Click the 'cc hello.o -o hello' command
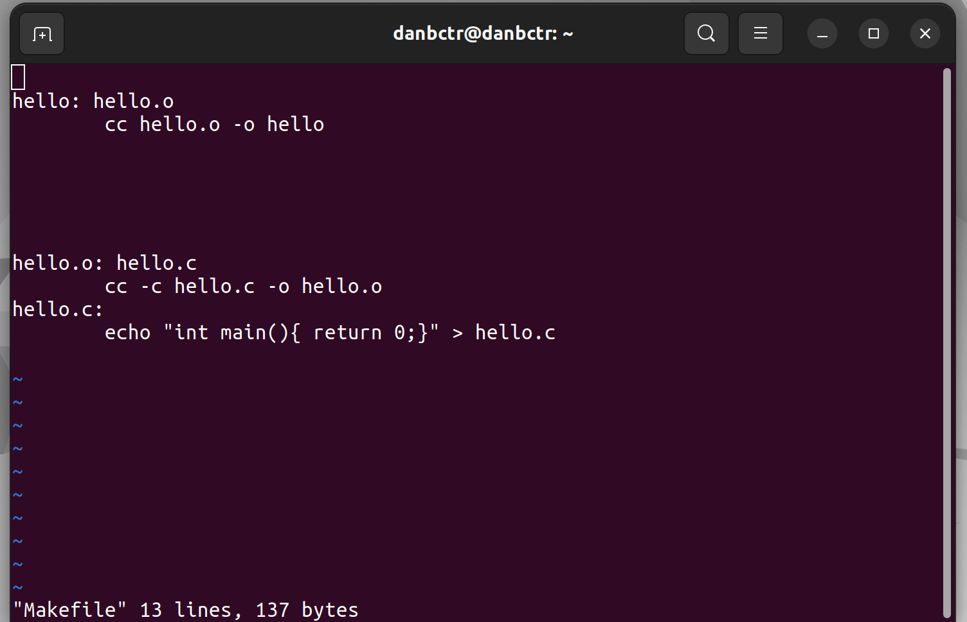 click(214, 124)
